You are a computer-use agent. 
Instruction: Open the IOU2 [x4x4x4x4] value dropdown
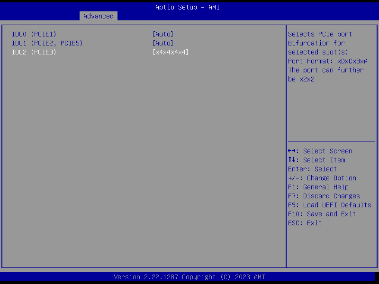(x=171, y=52)
